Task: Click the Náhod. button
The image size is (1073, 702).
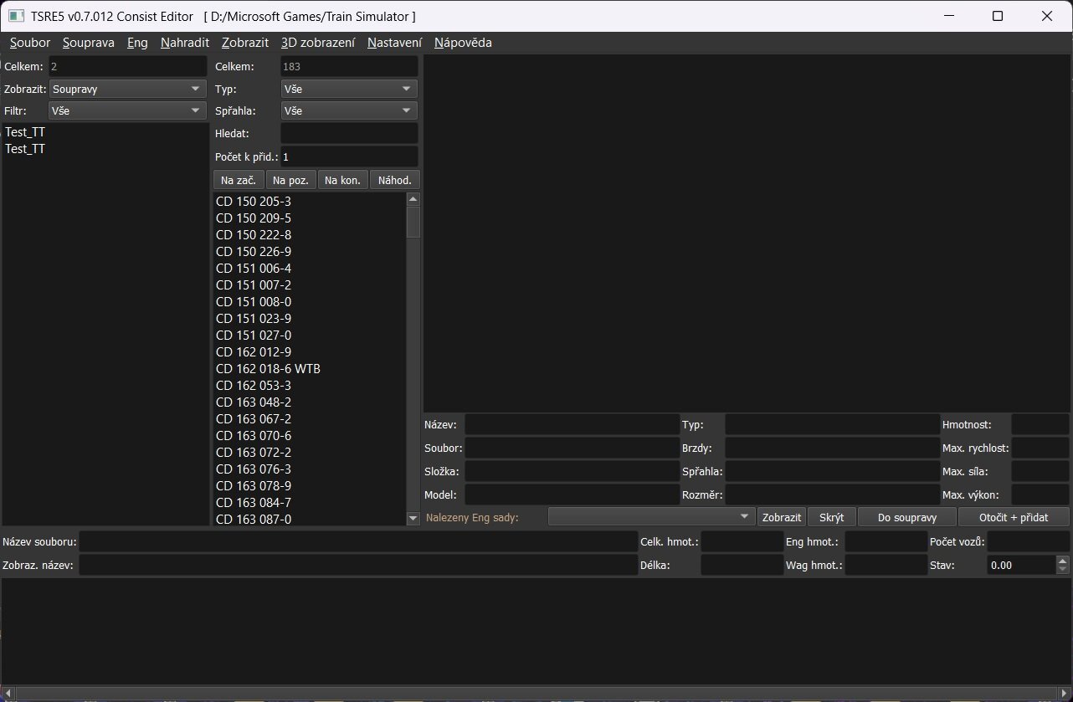Action: click(394, 180)
